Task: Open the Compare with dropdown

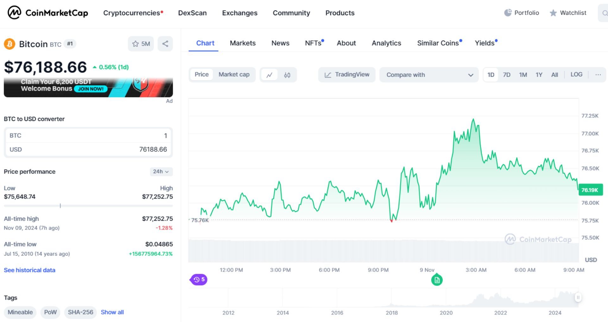Action: click(429, 75)
